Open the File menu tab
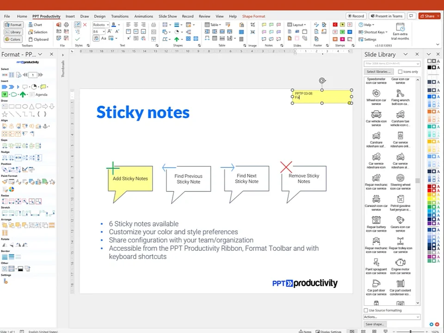The image size is (444, 333). point(7,16)
